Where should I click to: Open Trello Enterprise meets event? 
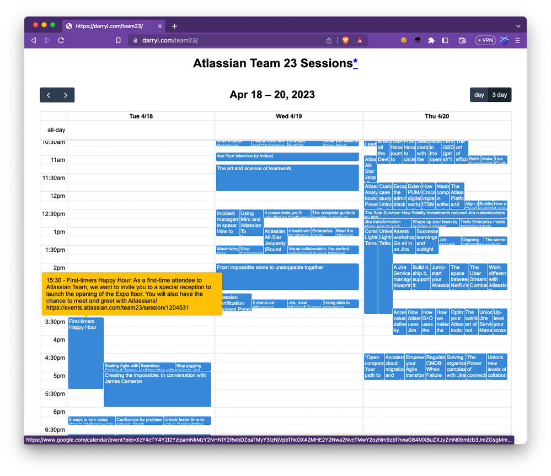coord(483,223)
